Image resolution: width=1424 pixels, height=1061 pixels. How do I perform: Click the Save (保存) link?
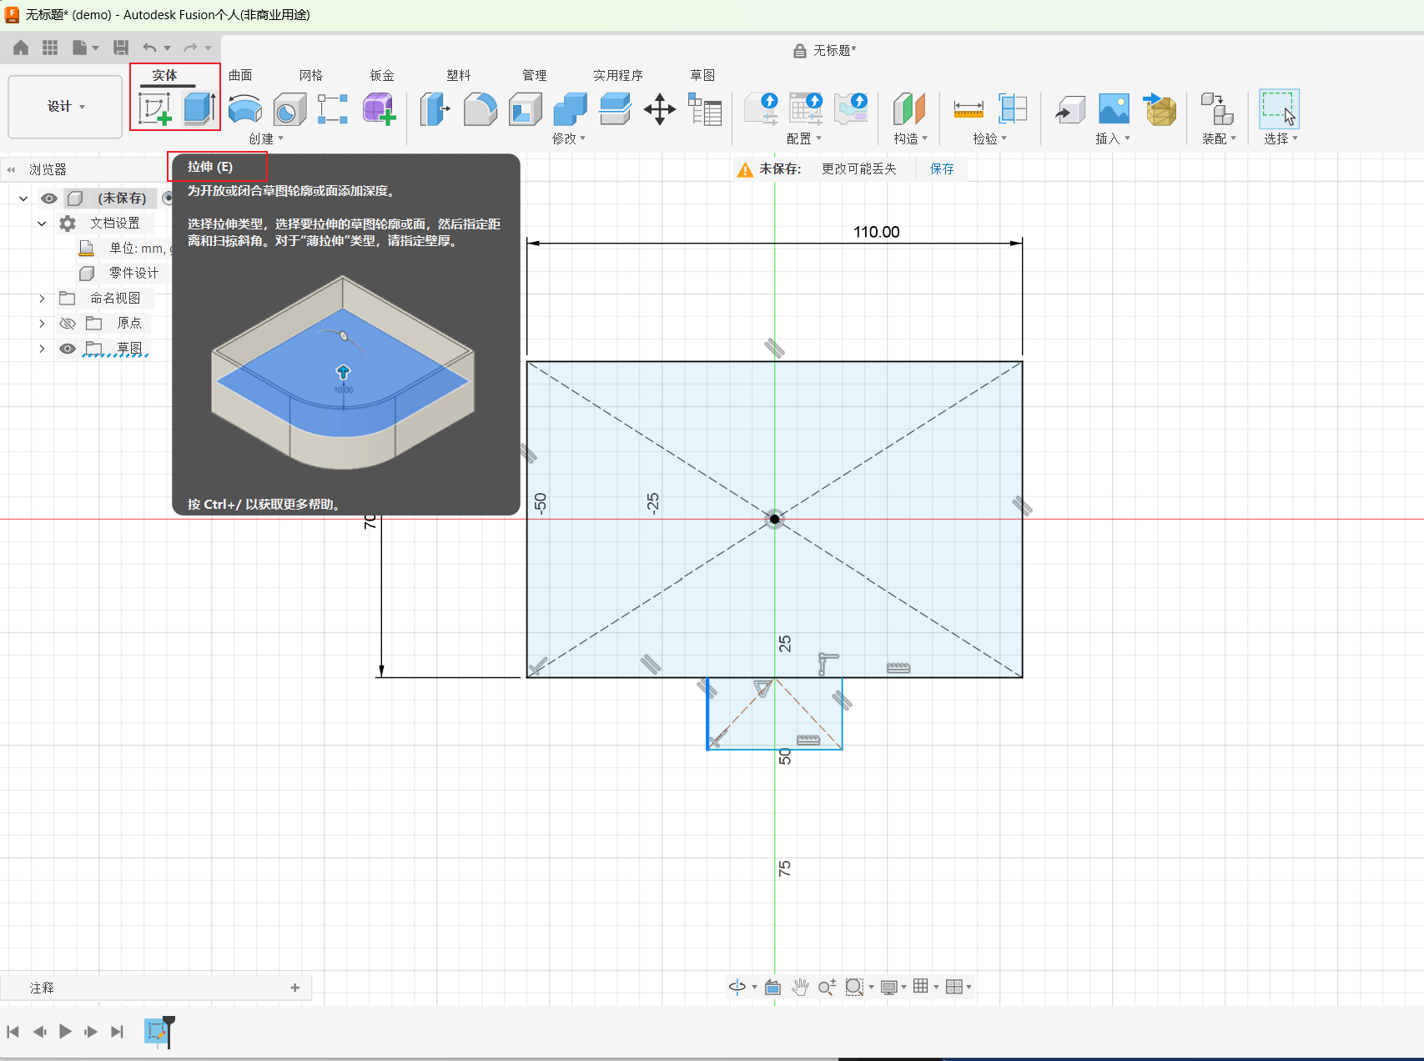click(942, 168)
